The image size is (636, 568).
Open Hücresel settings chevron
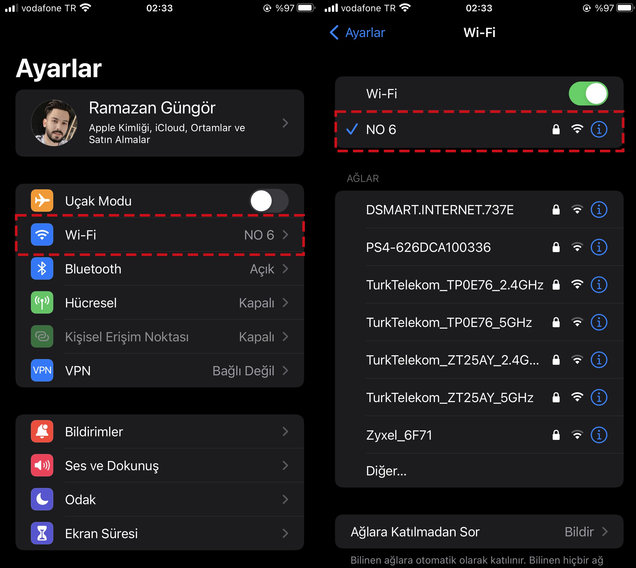[x=285, y=303]
